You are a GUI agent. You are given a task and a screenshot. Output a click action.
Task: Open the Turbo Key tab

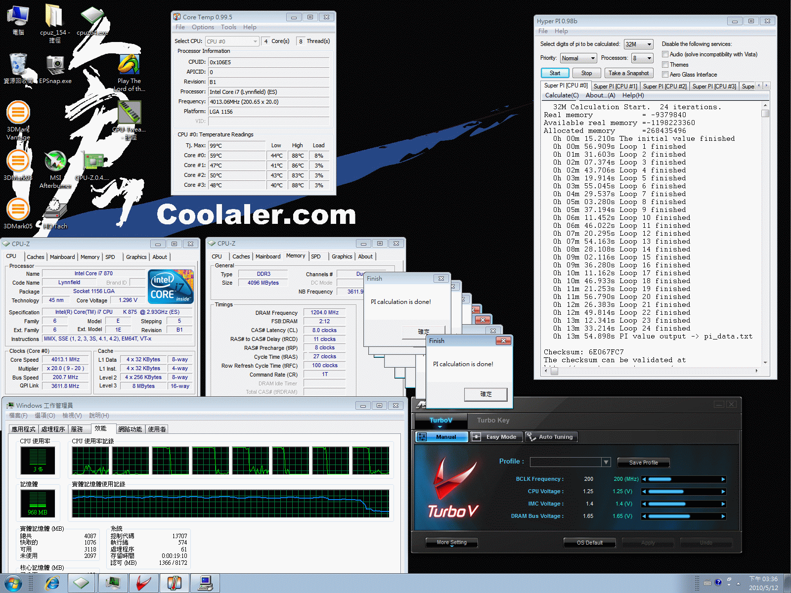point(493,421)
